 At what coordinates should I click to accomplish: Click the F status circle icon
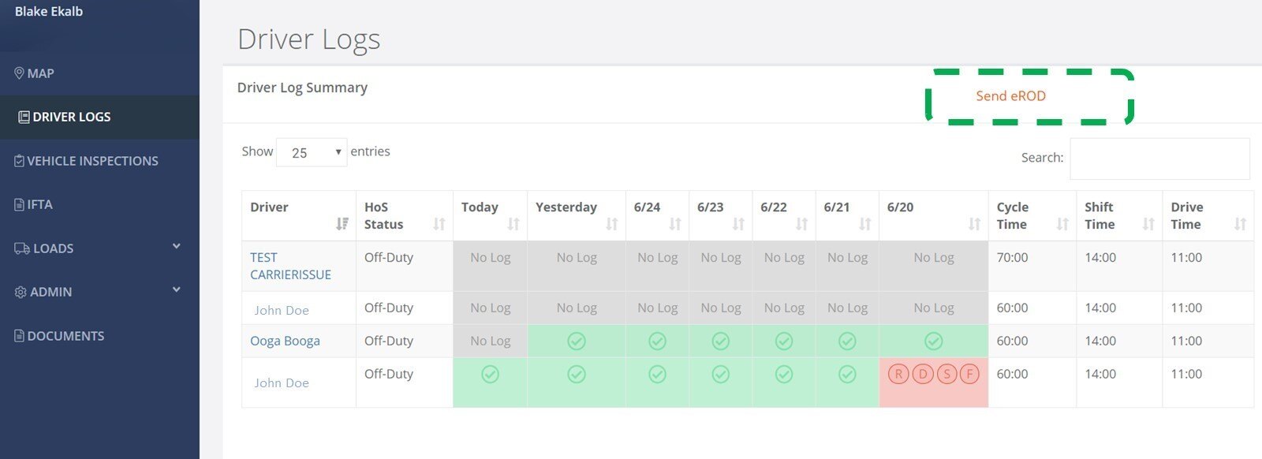(x=969, y=374)
